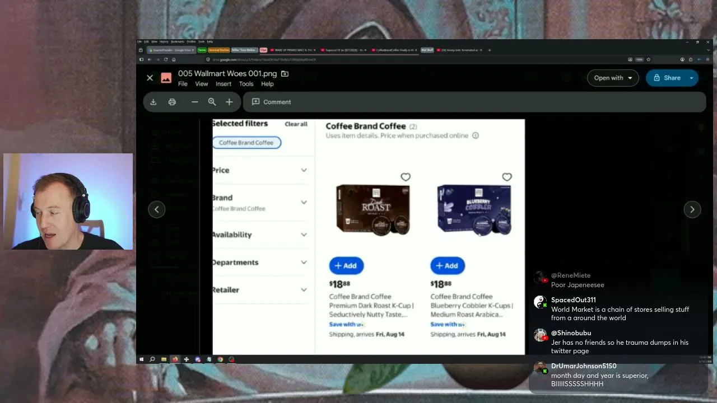
Task: Open a new browser tab
Action: click(x=489, y=50)
